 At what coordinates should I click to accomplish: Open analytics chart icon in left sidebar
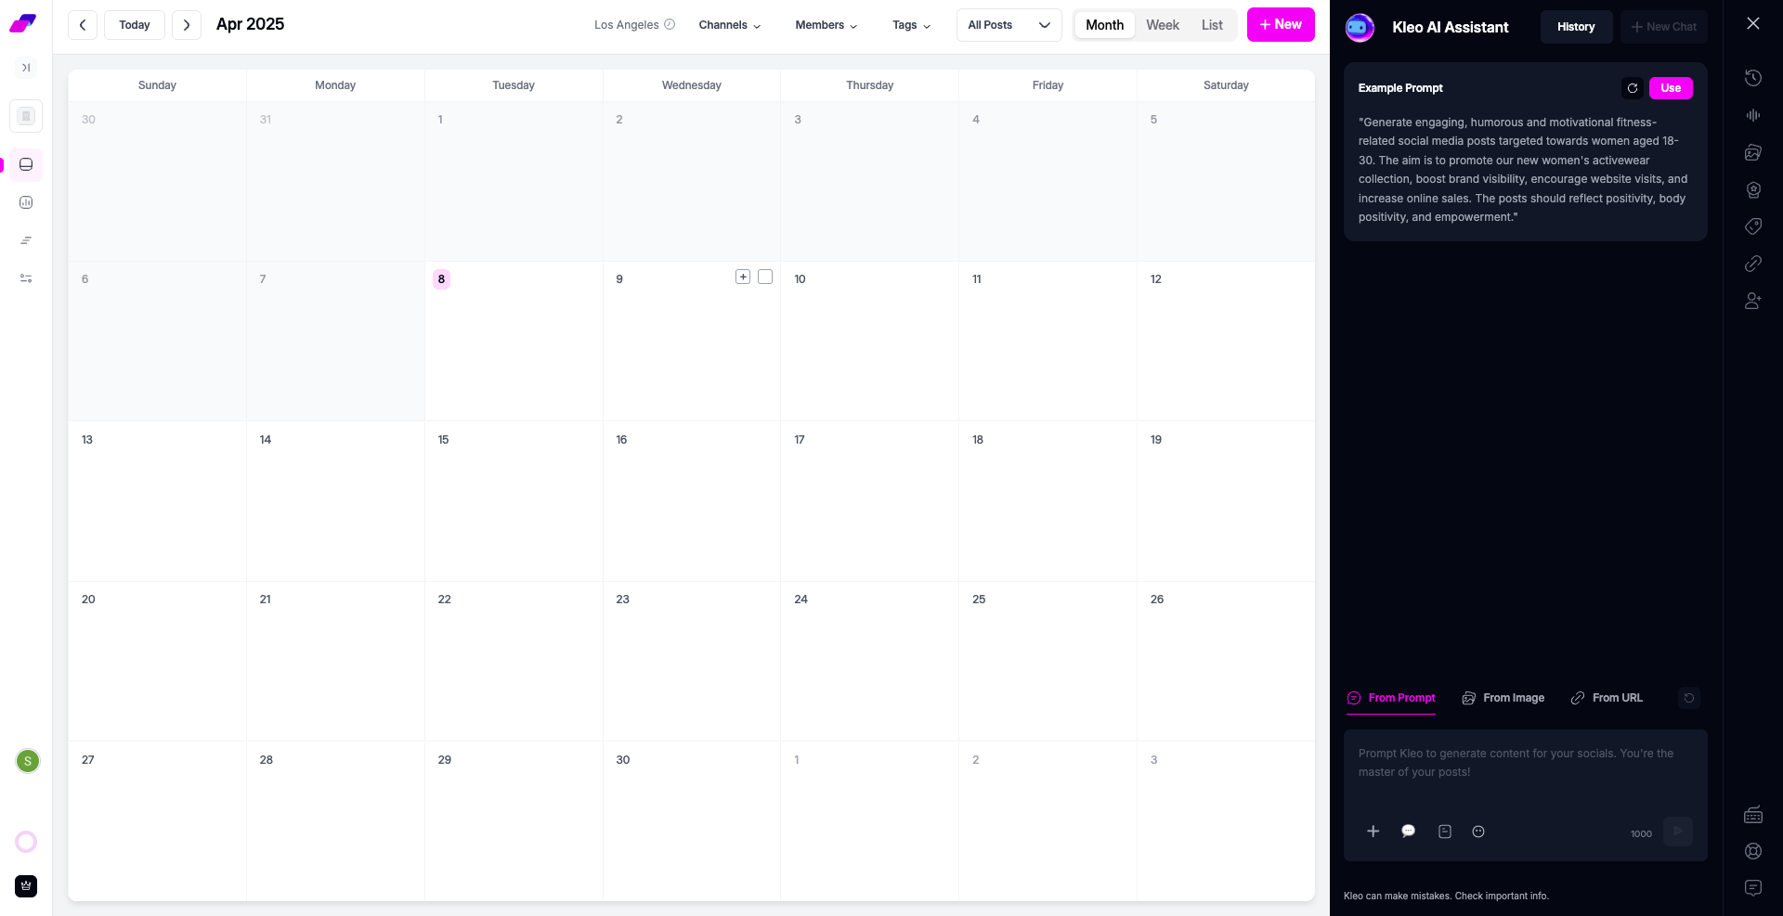(x=26, y=202)
